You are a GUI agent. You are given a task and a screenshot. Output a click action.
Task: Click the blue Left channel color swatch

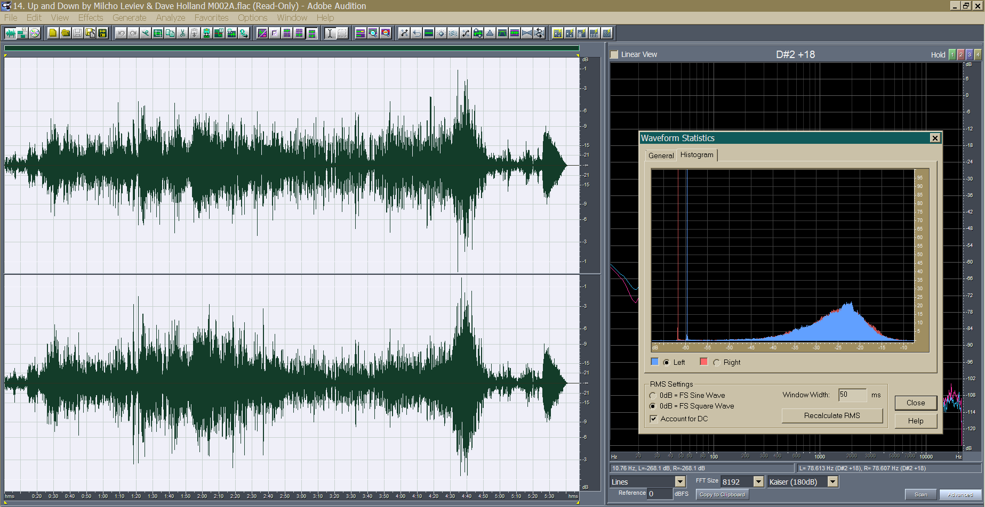tap(655, 362)
